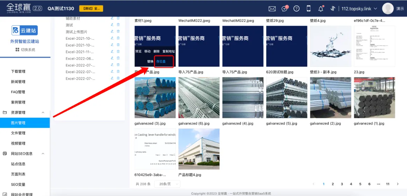Viewport: 407px width, 196px height.
Task: Open chat messages with red badge
Action: click(285, 9)
